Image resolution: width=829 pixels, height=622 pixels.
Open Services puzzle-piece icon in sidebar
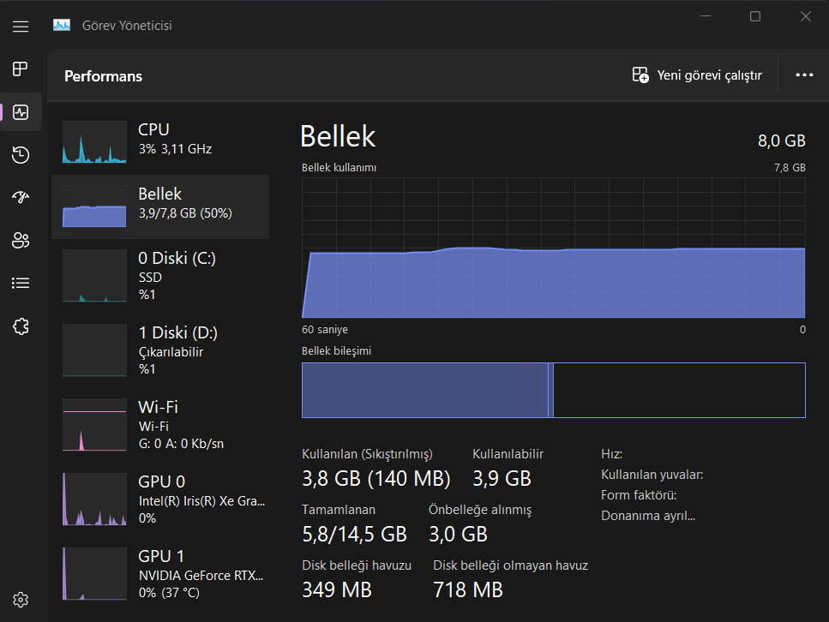[21, 326]
